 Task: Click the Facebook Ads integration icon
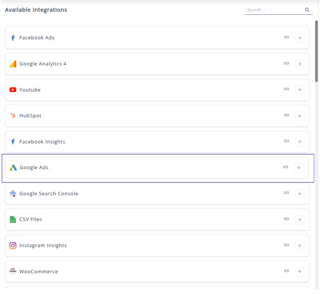(x=13, y=37)
